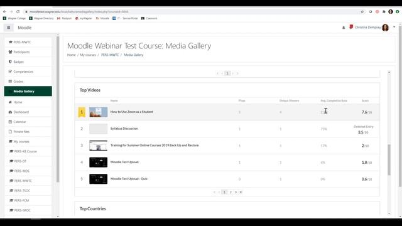Toggle the Moodle hamburger side panel
The width and height of the screenshot is (402, 226).
click(8, 28)
